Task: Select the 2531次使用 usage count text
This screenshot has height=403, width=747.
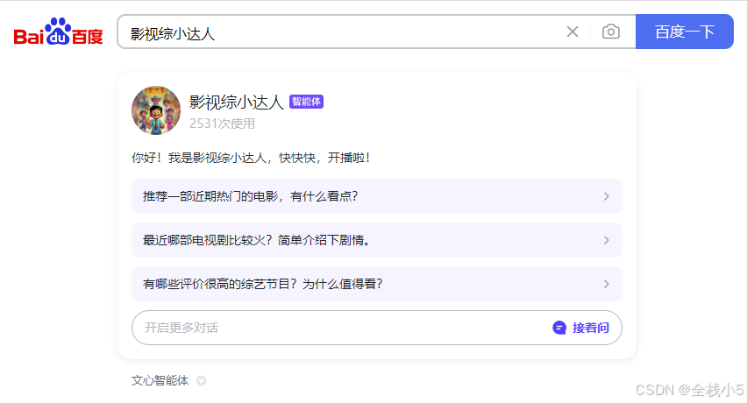Action: tap(222, 124)
